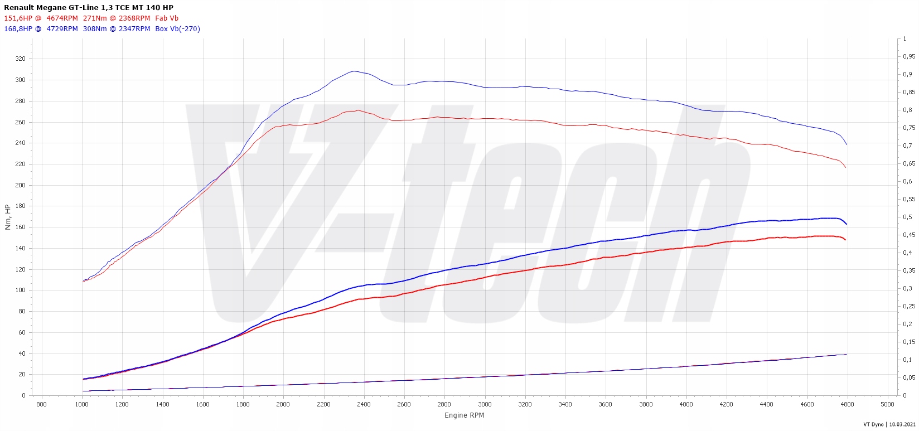Click the red legend text '271Nm @ 2368RPM'
Image resolution: width=919 pixels, height=431 pixels.
[x=117, y=18]
